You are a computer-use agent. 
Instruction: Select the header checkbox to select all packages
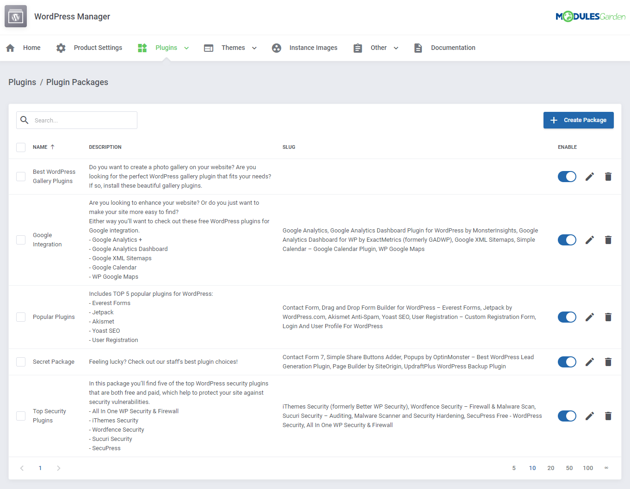[x=20, y=147]
